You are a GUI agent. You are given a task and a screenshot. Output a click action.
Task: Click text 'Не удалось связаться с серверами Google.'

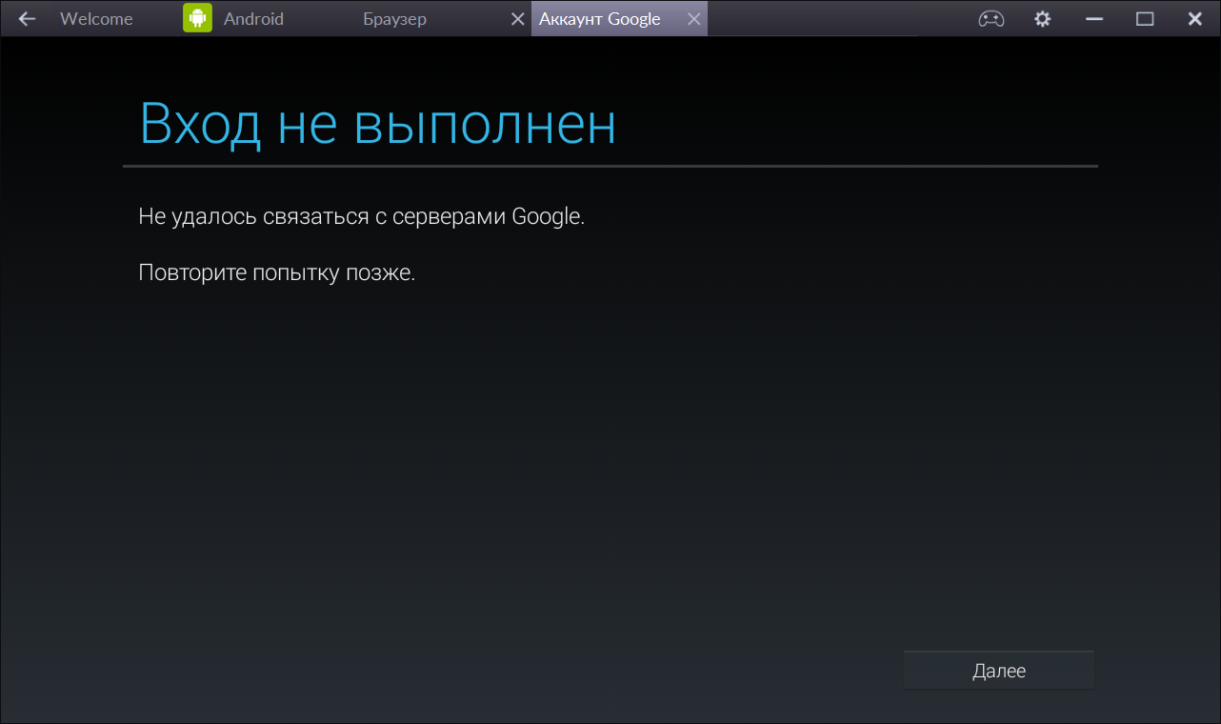tap(362, 217)
